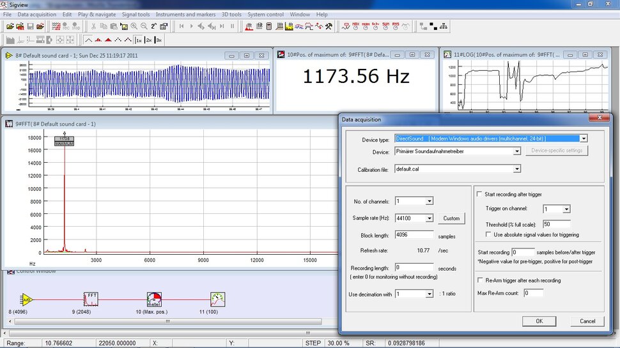Open the Calibration file dropdown

(517, 169)
